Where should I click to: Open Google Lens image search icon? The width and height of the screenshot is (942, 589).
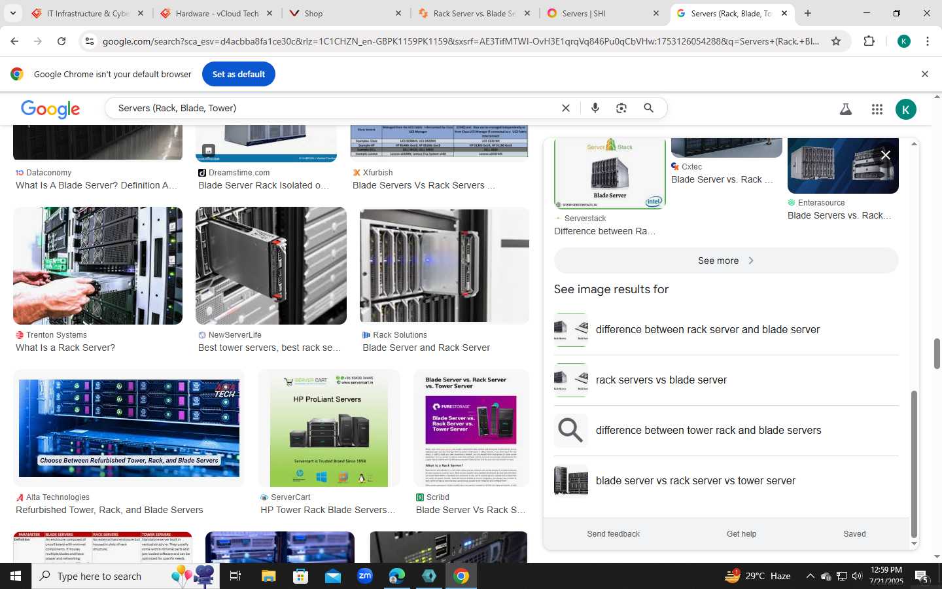pyautogui.click(x=621, y=108)
